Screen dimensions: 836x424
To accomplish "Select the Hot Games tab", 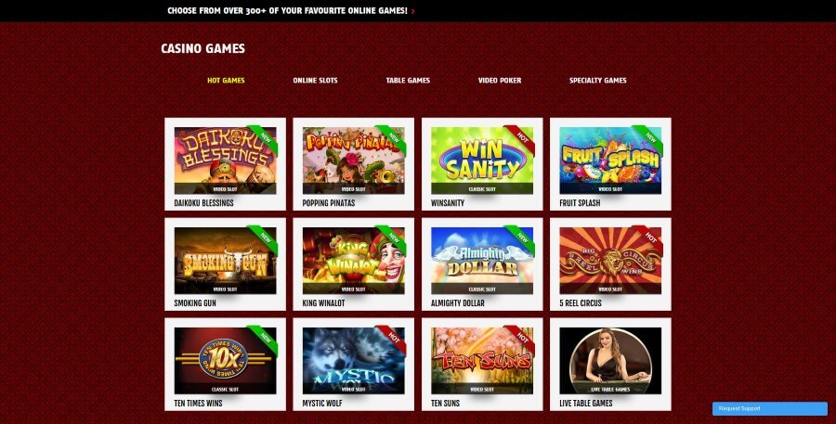I will pyautogui.click(x=226, y=81).
